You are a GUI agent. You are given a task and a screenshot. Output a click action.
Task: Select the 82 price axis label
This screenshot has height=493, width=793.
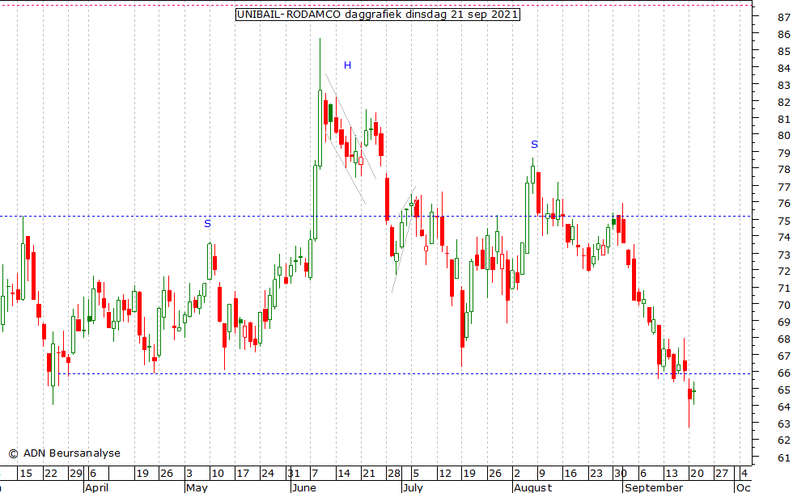pos(784,102)
